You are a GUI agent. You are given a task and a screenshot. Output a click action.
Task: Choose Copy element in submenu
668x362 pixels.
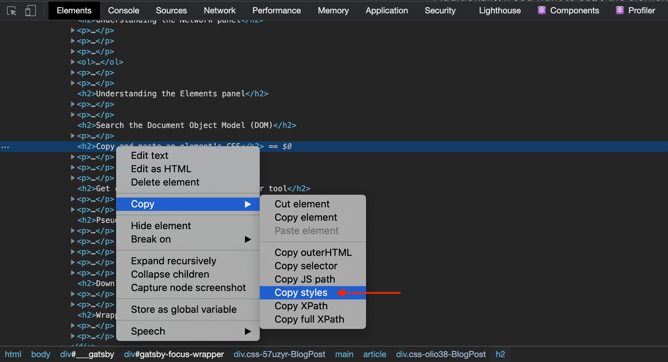tap(313, 217)
